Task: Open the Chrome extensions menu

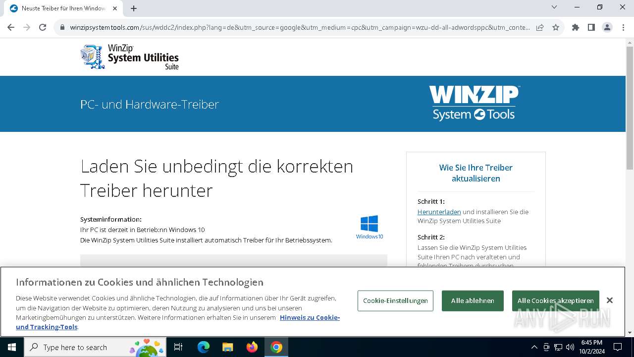Action: click(x=576, y=27)
